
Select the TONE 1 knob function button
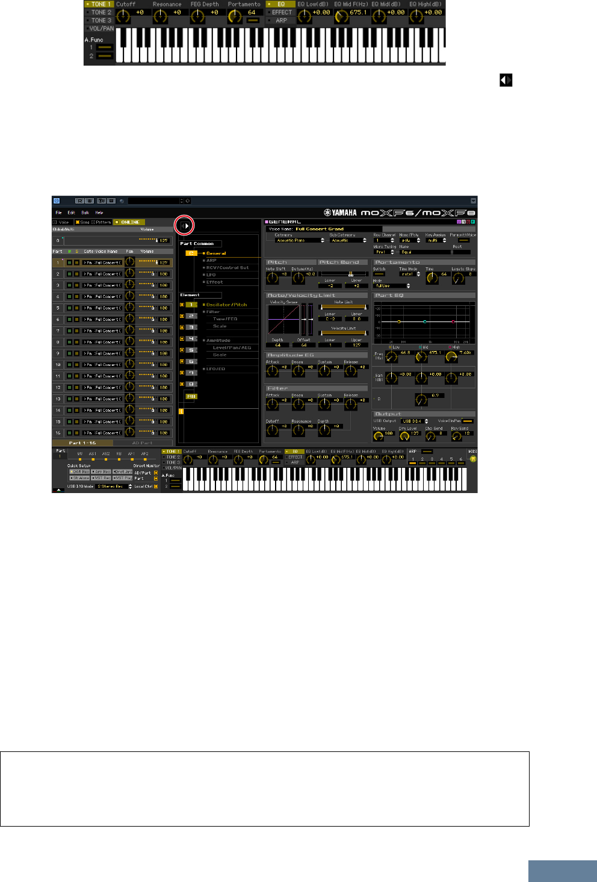[x=172, y=451]
